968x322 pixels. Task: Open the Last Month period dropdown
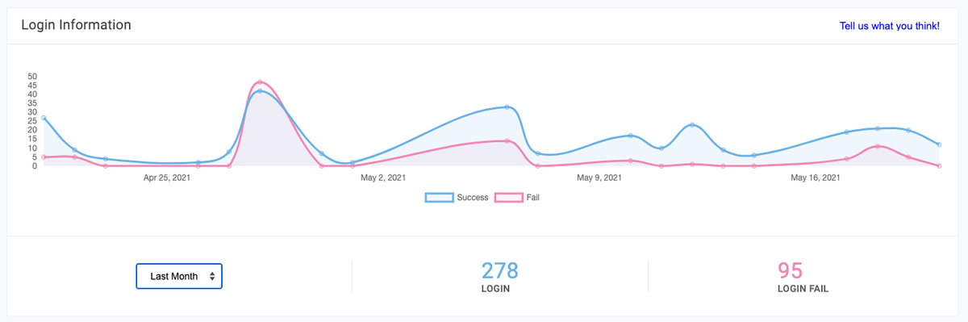(179, 276)
